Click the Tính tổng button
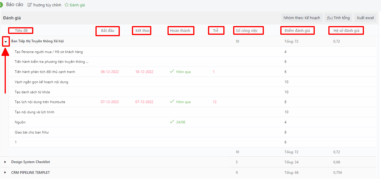381x179 pixels. click(338, 18)
